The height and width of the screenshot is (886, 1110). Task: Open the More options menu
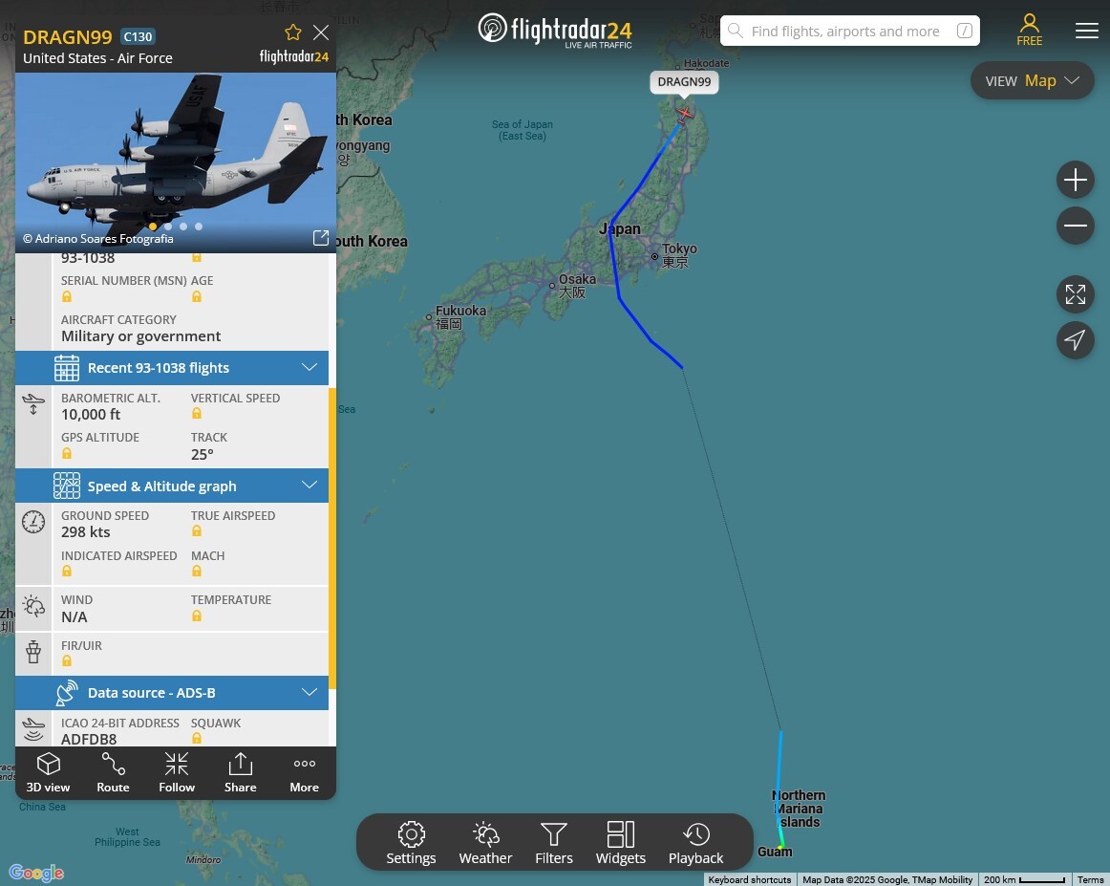pyautogui.click(x=305, y=772)
